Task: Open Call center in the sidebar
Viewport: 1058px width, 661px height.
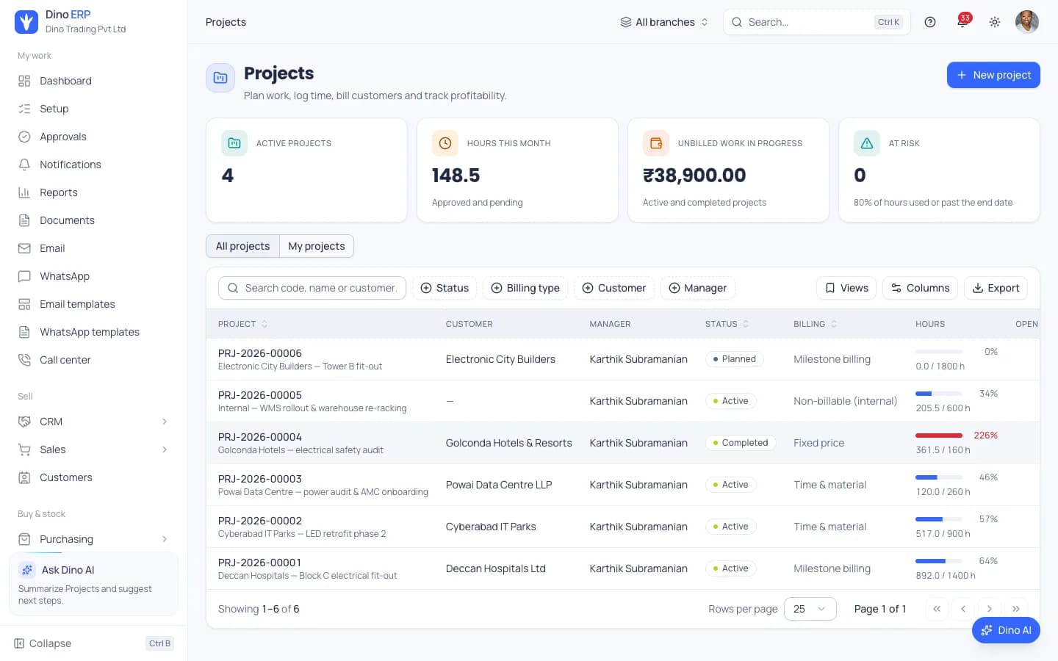Action: (x=94, y=360)
